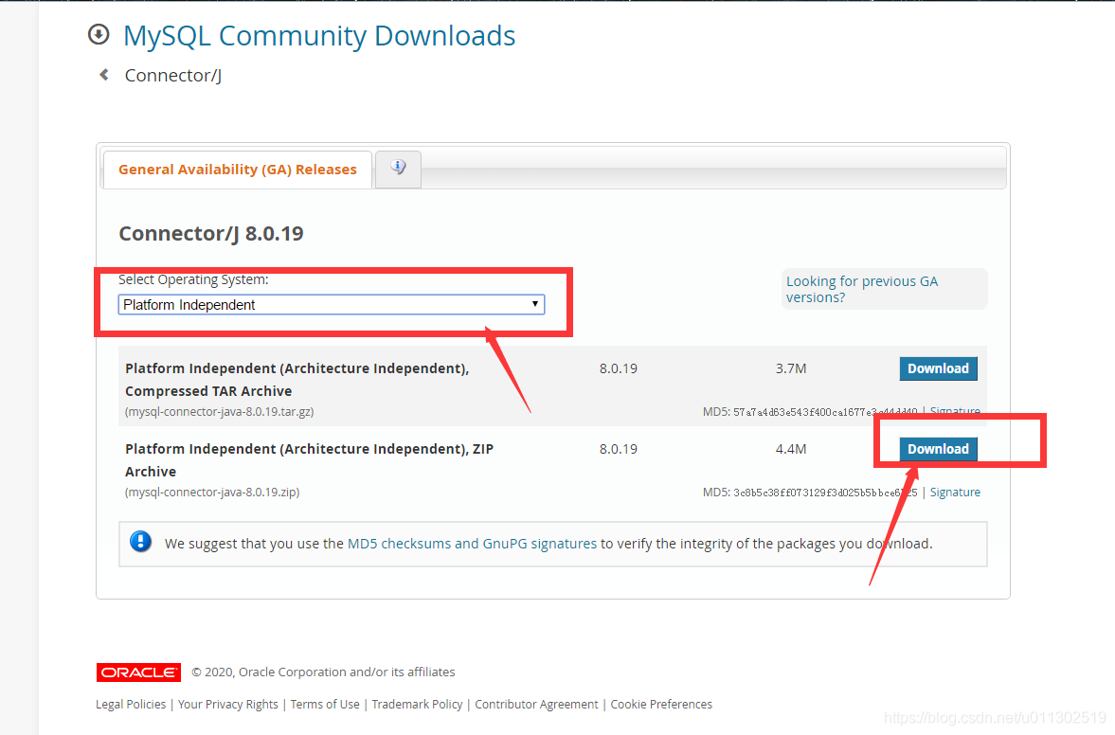
Task: Click the download circle icon beside page title
Action: click(99, 34)
